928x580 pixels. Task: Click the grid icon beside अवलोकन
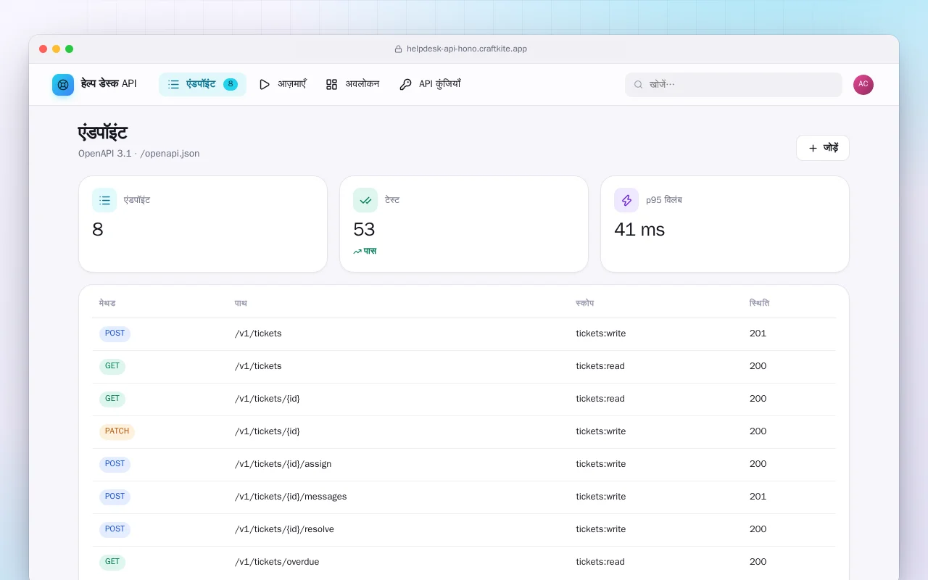332,85
